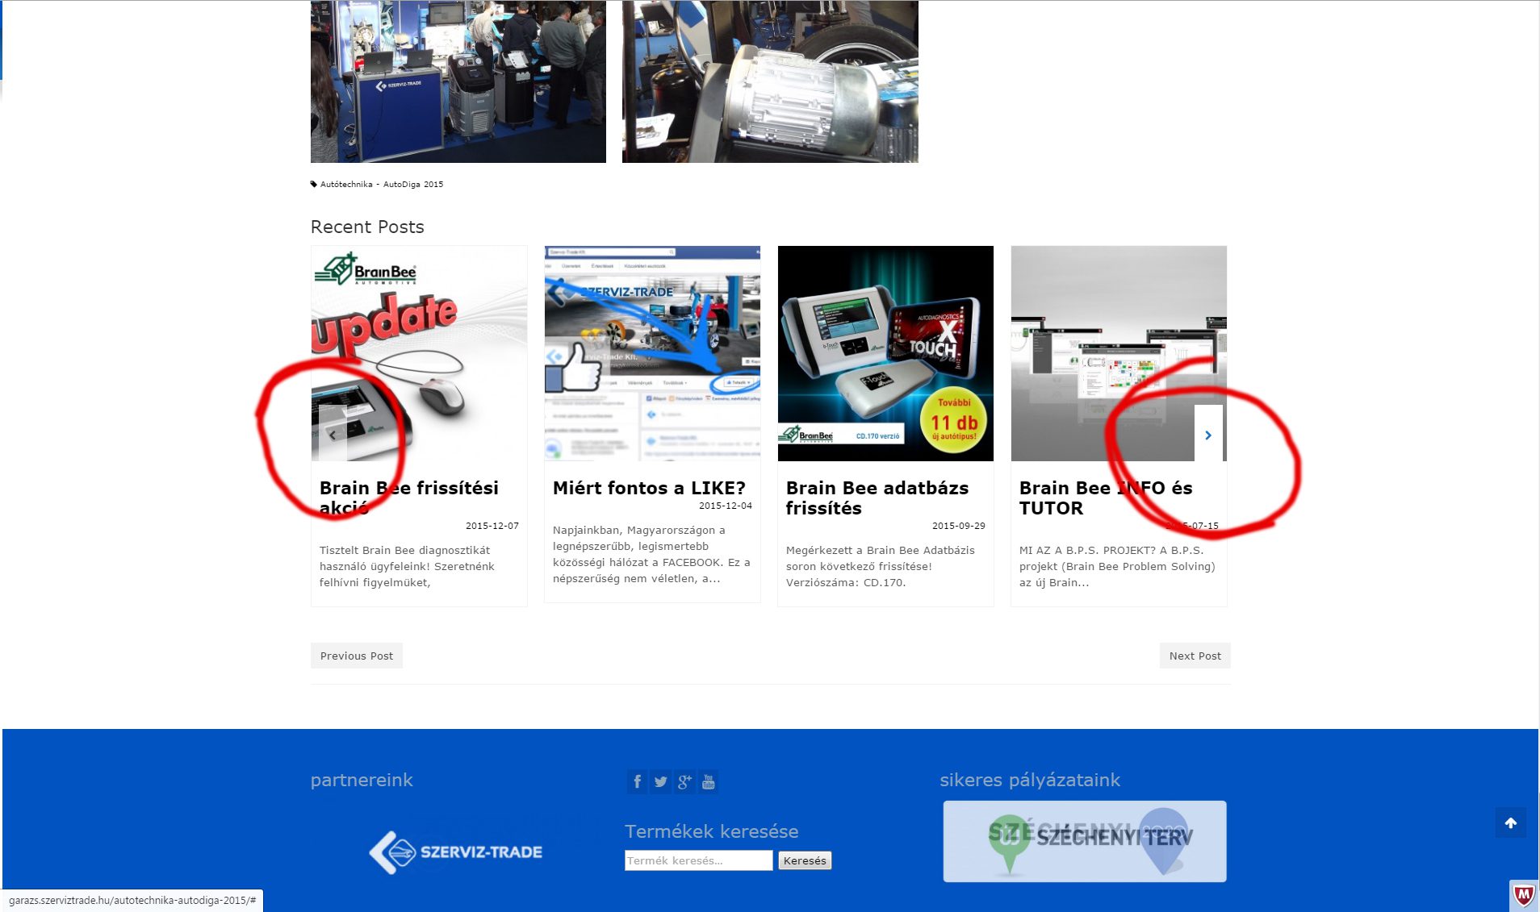This screenshot has height=912, width=1540.
Task: Click the Termékek keresése heading
Action: pyautogui.click(x=711, y=831)
